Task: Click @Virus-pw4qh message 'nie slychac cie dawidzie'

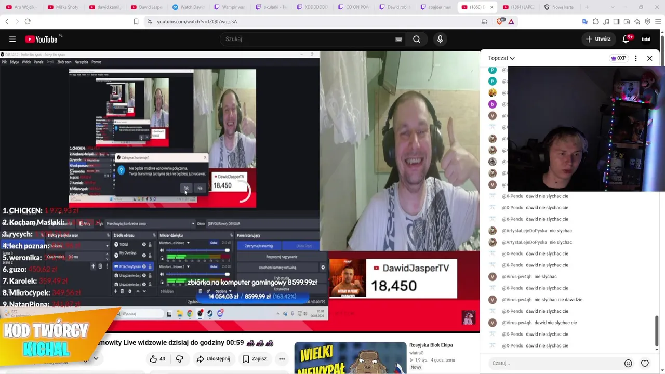Action: coord(558,300)
